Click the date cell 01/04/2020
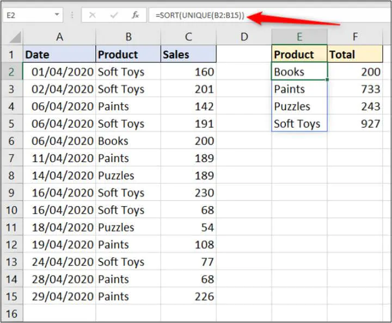The image size is (392, 323). (59, 71)
